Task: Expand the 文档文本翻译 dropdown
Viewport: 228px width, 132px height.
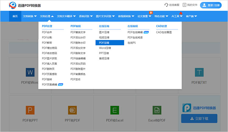Action: (66, 16)
